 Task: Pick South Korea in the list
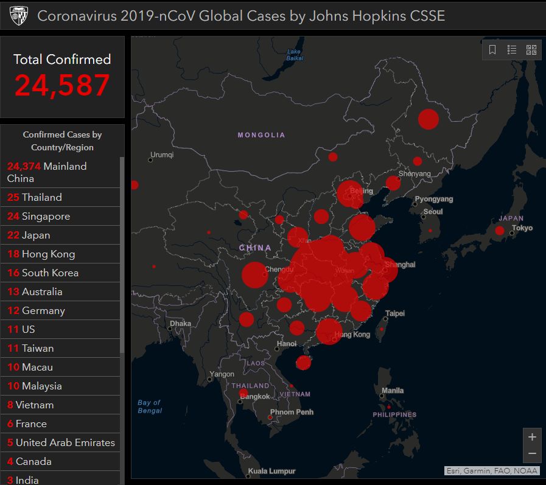click(x=60, y=273)
